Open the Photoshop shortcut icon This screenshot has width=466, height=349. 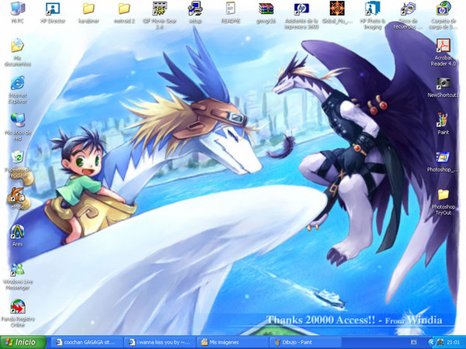coord(443,157)
